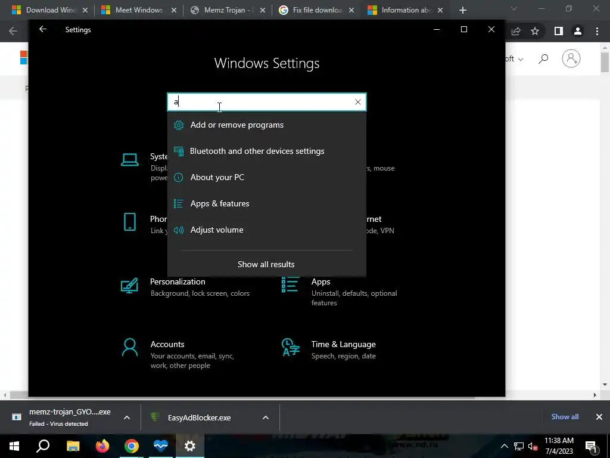Open the System category laptop icon
Image resolution: width=610 pixels, height=458 pixels.
click(x=129, y=160)
